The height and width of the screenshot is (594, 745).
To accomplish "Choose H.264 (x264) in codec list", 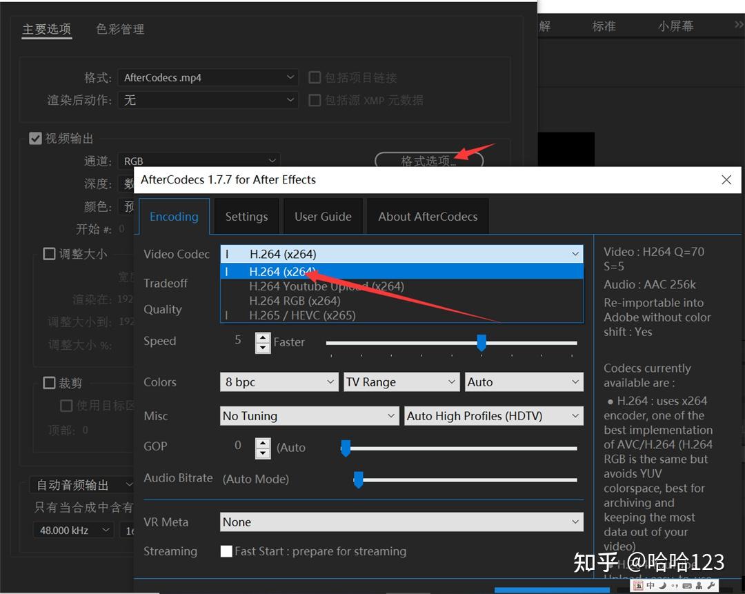I will (x=401, y=271).
